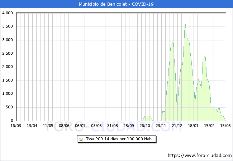
Task: Click the mid-December peak near 3.000
Action: pyautogui.click(x=173, y=42)
